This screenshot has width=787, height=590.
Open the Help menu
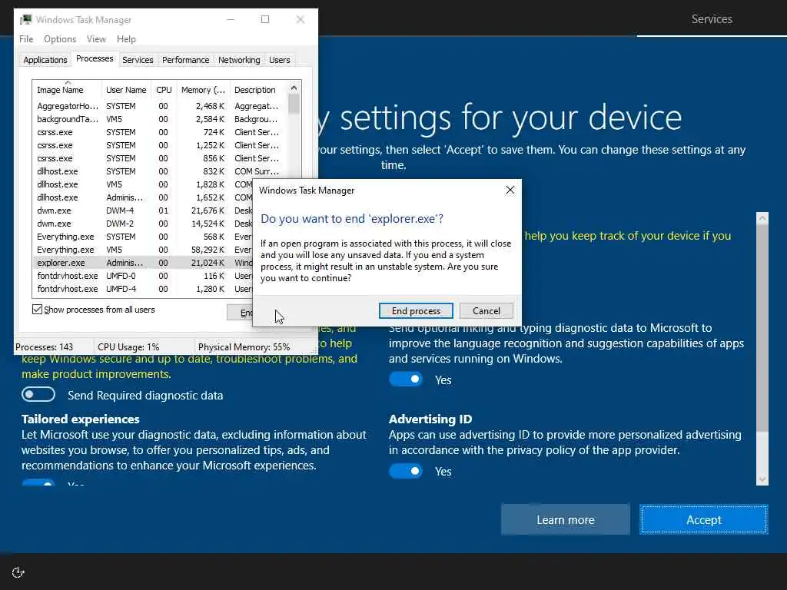[x=126, y=39]
